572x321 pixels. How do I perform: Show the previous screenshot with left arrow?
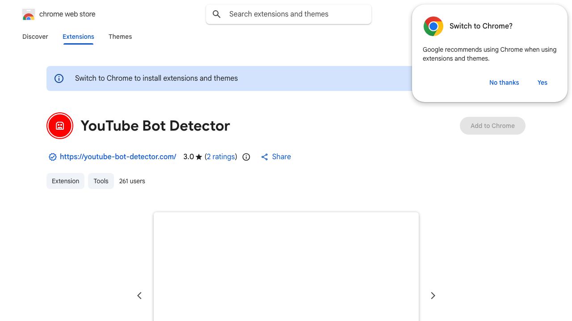tap(139, 296)
